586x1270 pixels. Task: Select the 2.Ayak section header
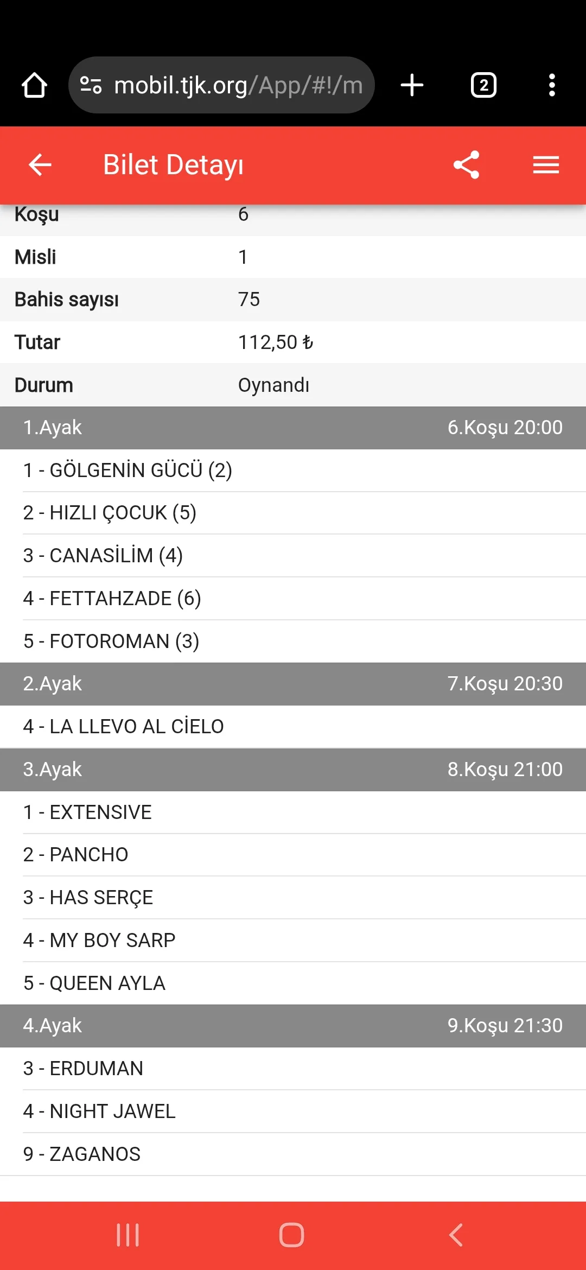pos(293,684)
